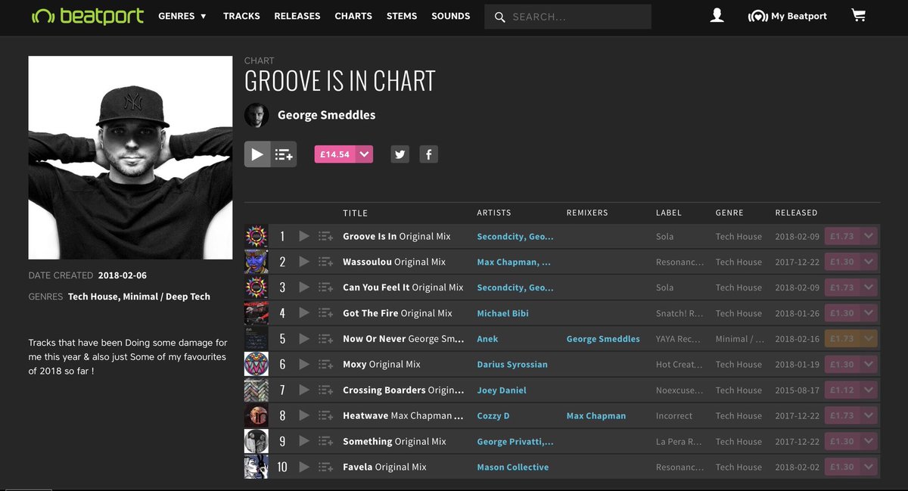
Task: Open the My Beatport headphones icon
Action: click(x=758, y=14)
